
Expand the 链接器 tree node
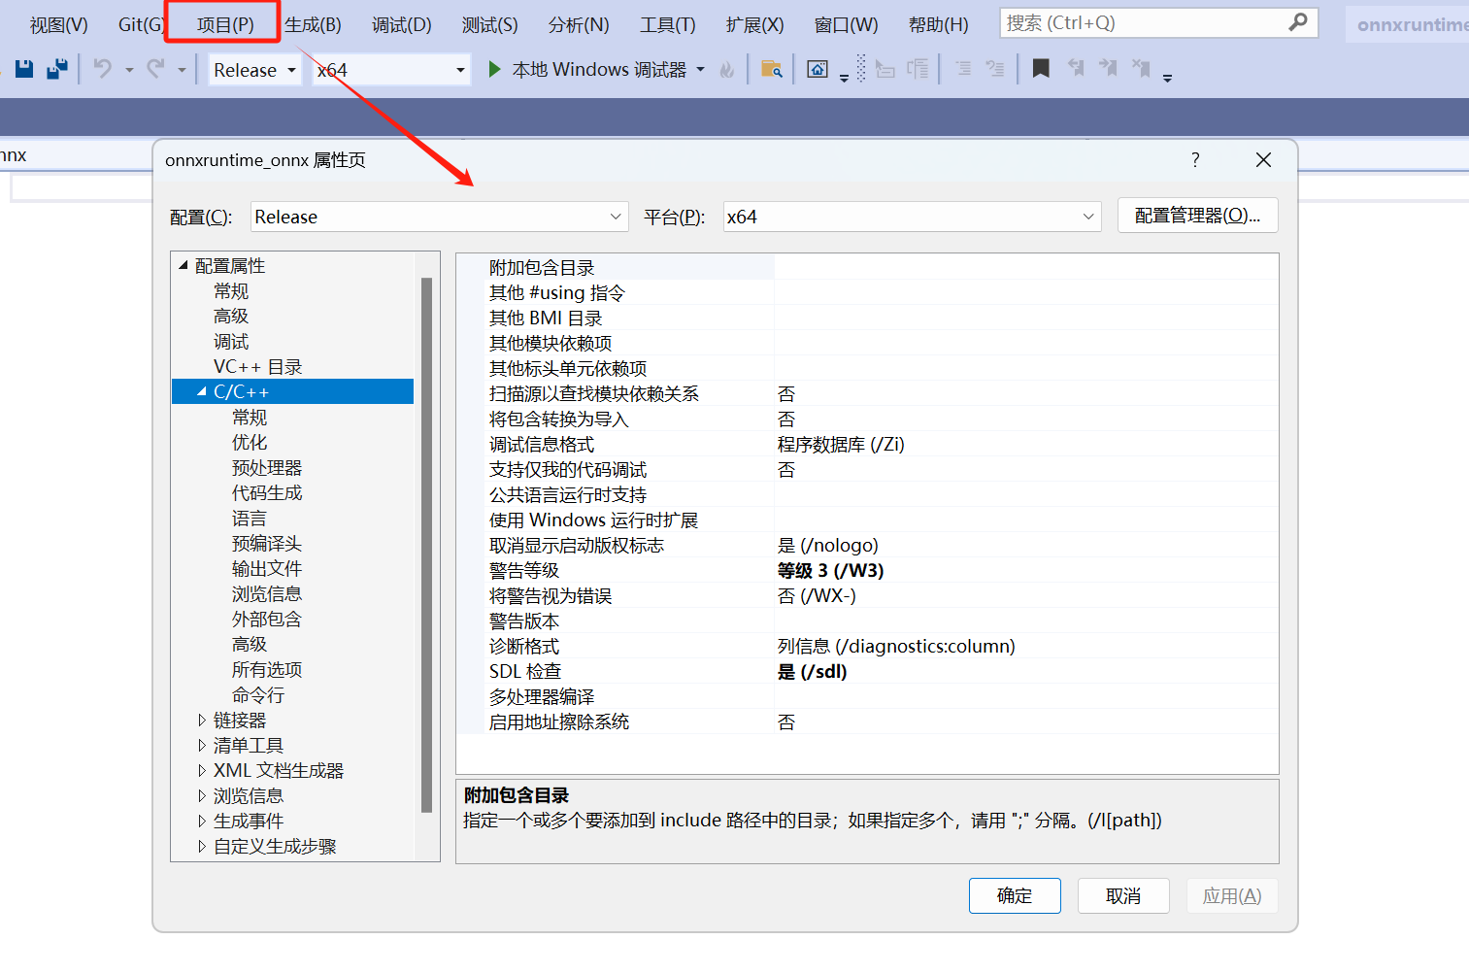click(x=202, y=720)
